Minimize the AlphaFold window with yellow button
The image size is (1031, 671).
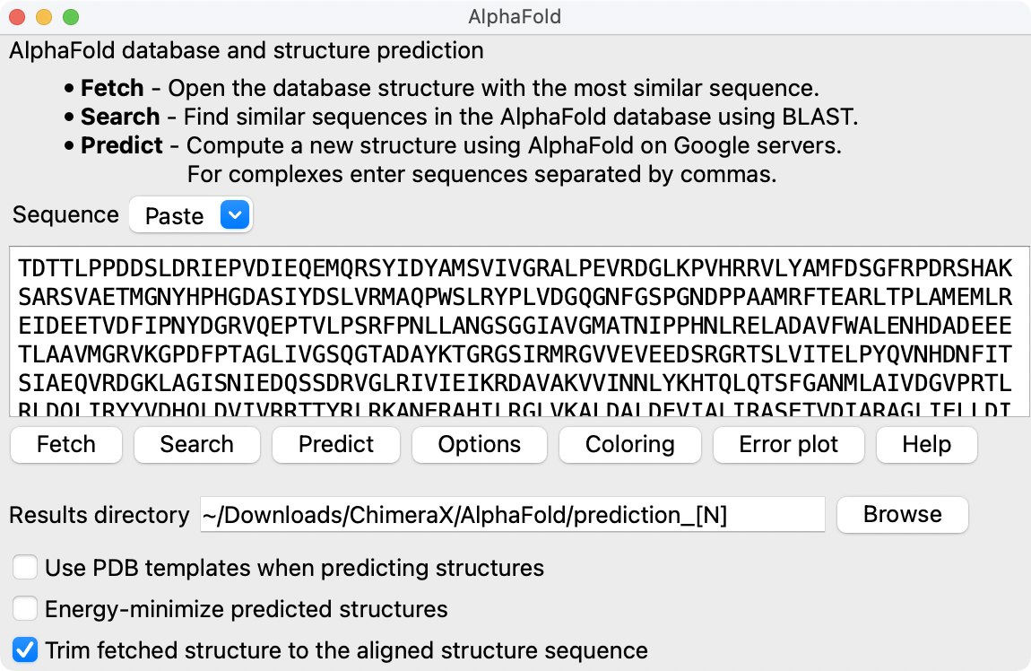coord(44,17)
